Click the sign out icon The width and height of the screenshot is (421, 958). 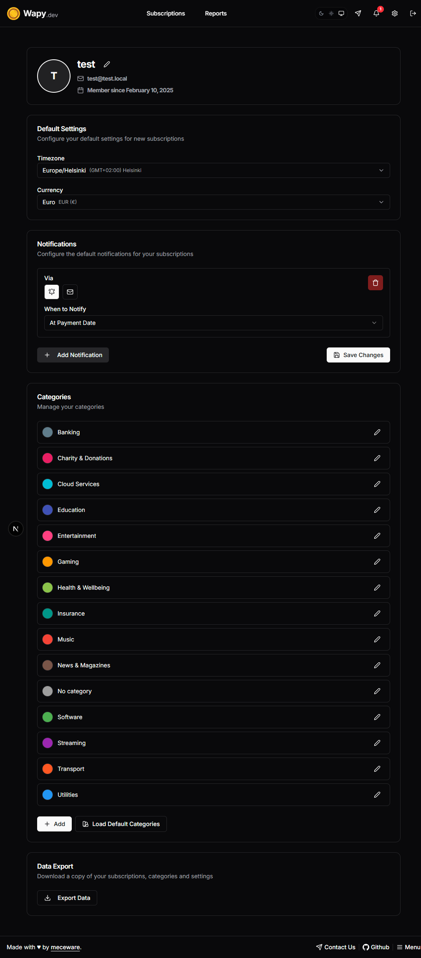point(413,13)
